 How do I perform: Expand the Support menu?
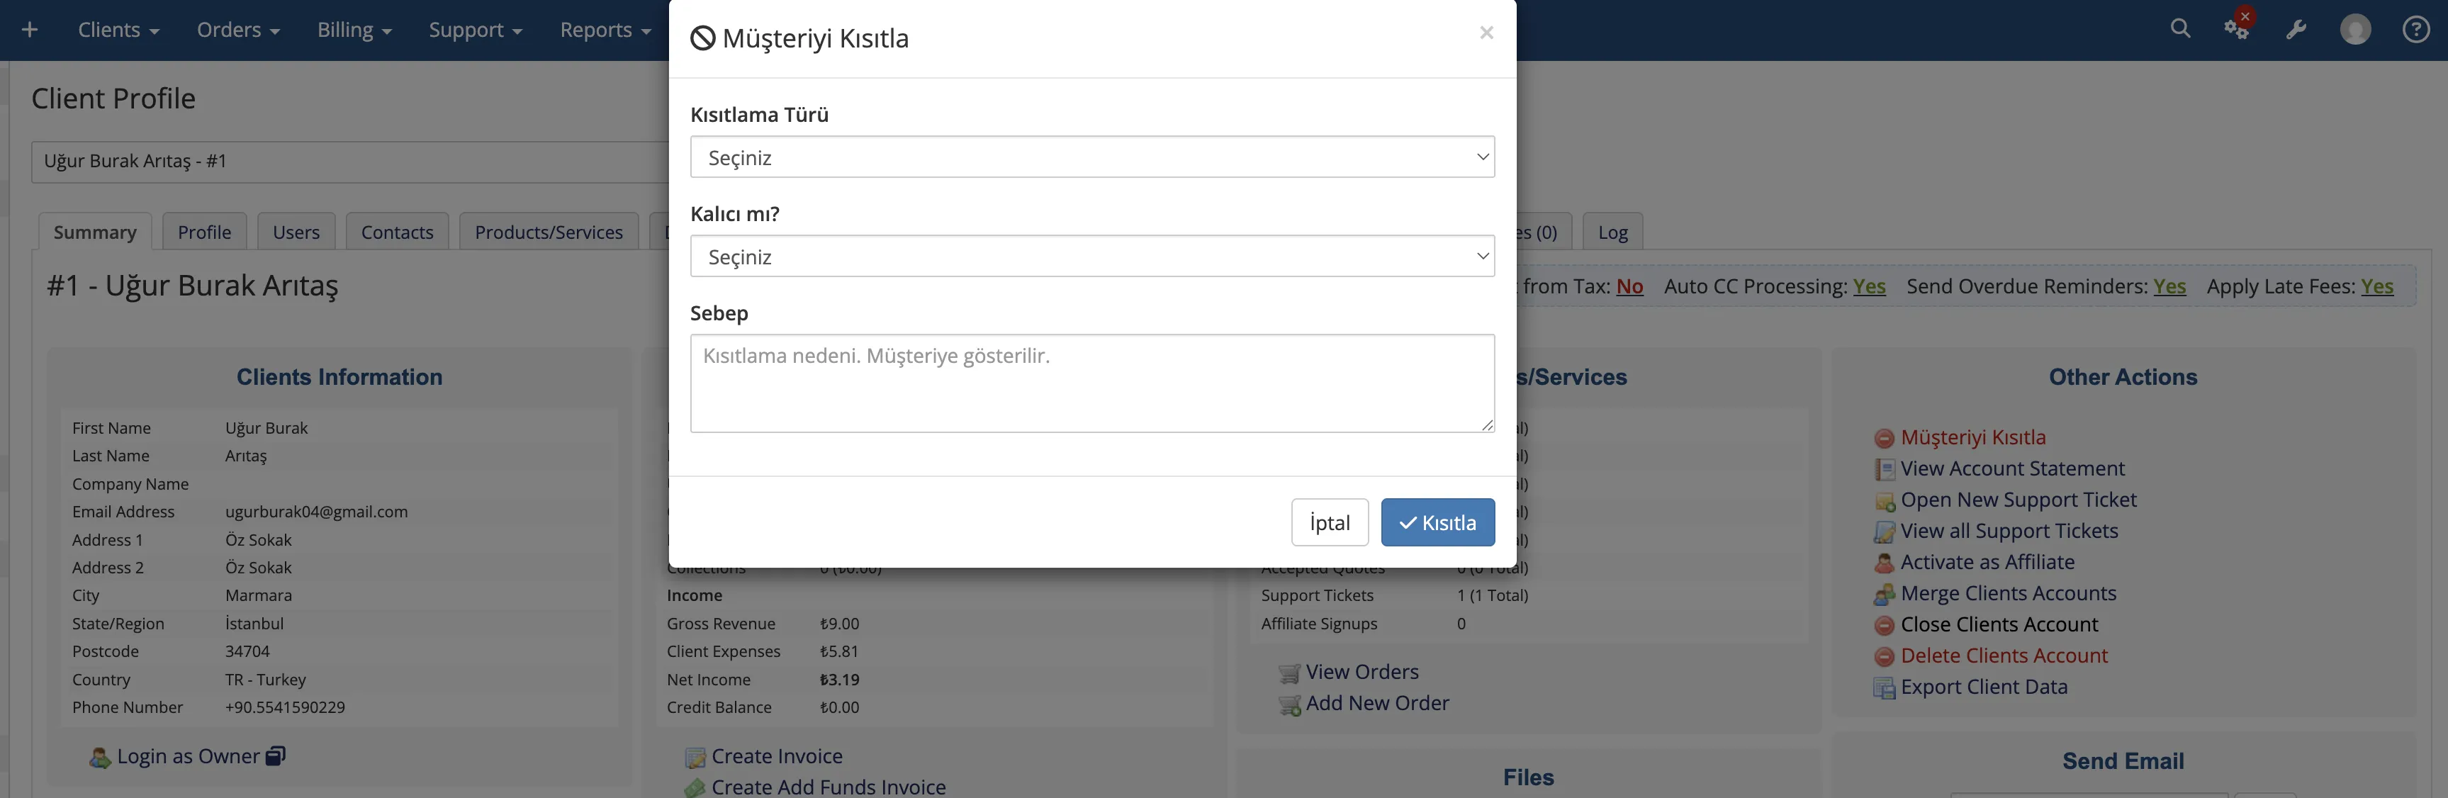click(x=475, y=30)
